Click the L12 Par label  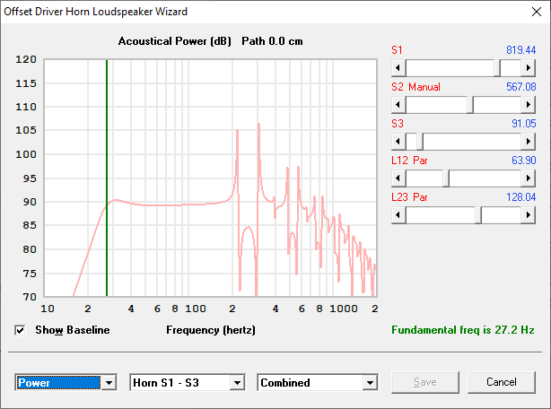[x=409, y=161]
